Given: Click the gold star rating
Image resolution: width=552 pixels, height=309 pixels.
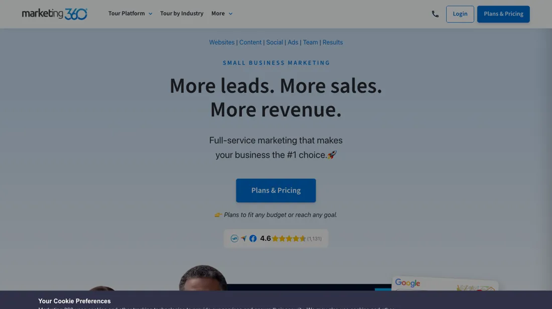Looking at the screenshot, I should tap(289, 239).
